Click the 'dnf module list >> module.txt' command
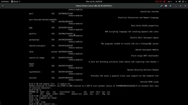Viewport: 188px width, 105px height. click(55, 84)
